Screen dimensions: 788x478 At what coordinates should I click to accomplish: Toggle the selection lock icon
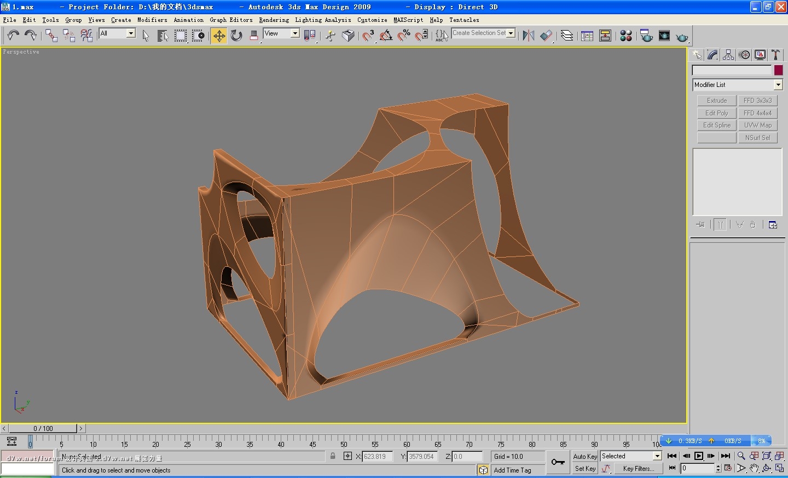point(333,456)
